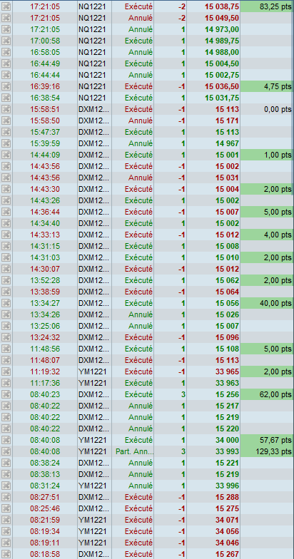Click the Annulé status on the 13:34:26 row
294x559 pixels.
click(x=140, y=314)
